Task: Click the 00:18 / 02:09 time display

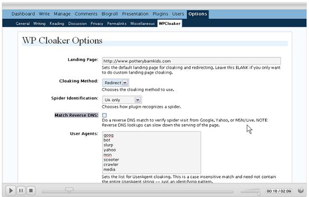Action: pos(279,191)
